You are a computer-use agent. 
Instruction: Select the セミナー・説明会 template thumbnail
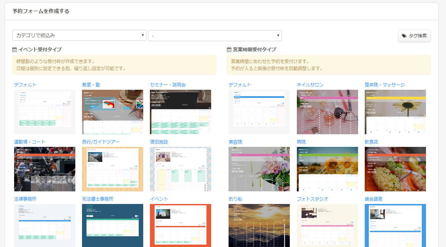[180, 112]
